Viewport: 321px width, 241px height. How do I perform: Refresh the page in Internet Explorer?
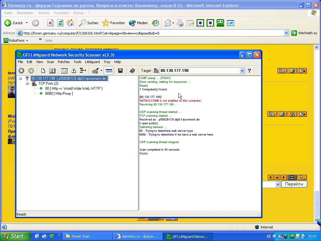click(60, 23)
